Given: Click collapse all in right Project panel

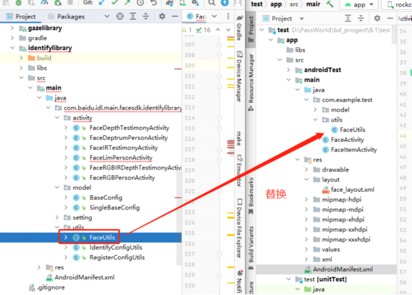Looking at the screenshot, I should point(361,18).
